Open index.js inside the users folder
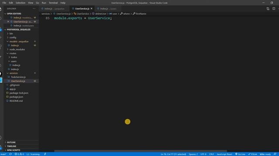This screenshot has width=279, height=156. point(21,65)
